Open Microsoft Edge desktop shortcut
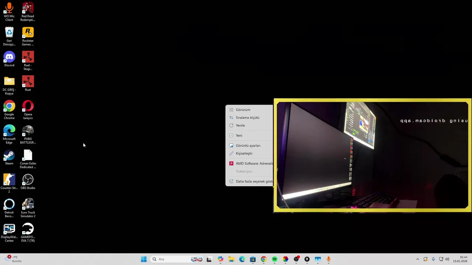Image resolution: width=472 pixels, height=265 pixels. (9, 135)
